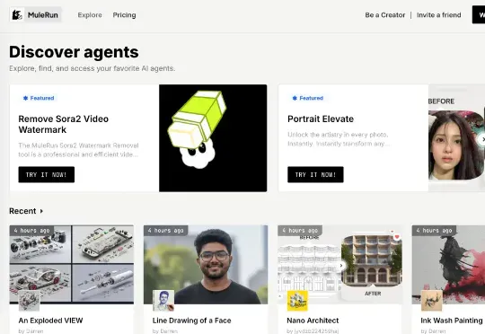
Task: Click heart icon on Nano Architect cover
Action: click(x=397, y=237)
